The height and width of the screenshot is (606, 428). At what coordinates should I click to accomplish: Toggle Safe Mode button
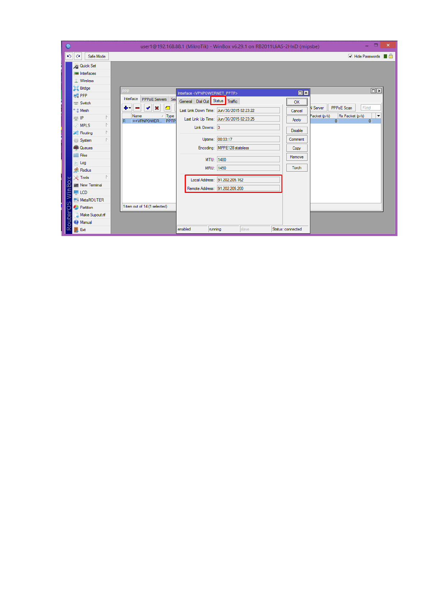(97, 56)
